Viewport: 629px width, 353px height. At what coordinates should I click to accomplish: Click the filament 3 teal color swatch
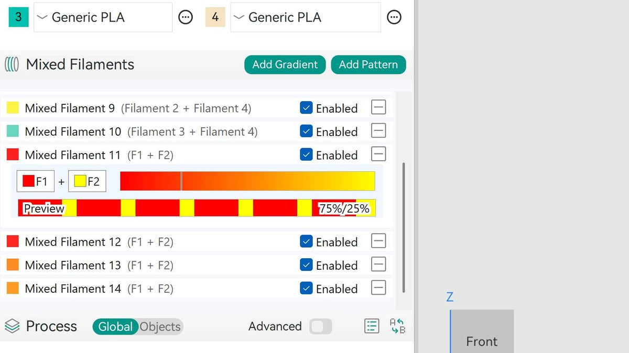pyautogui.click(x=18, y=17)
